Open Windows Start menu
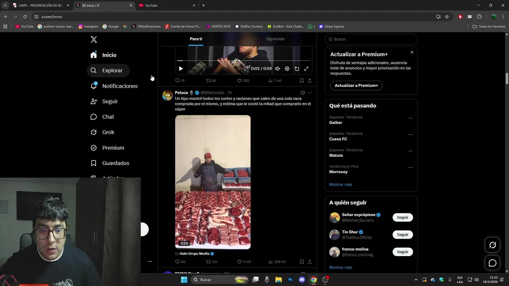Viewport: 509px width, 286px height. (x=184, y=280)
